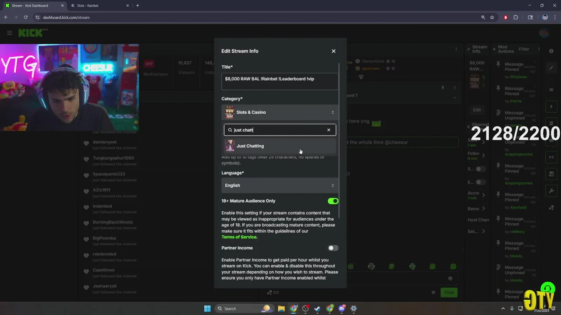Open follower Jaehaerysll

104,286
